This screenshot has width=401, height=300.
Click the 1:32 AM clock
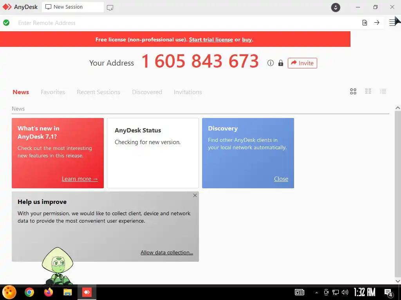[x=365, y=292]
